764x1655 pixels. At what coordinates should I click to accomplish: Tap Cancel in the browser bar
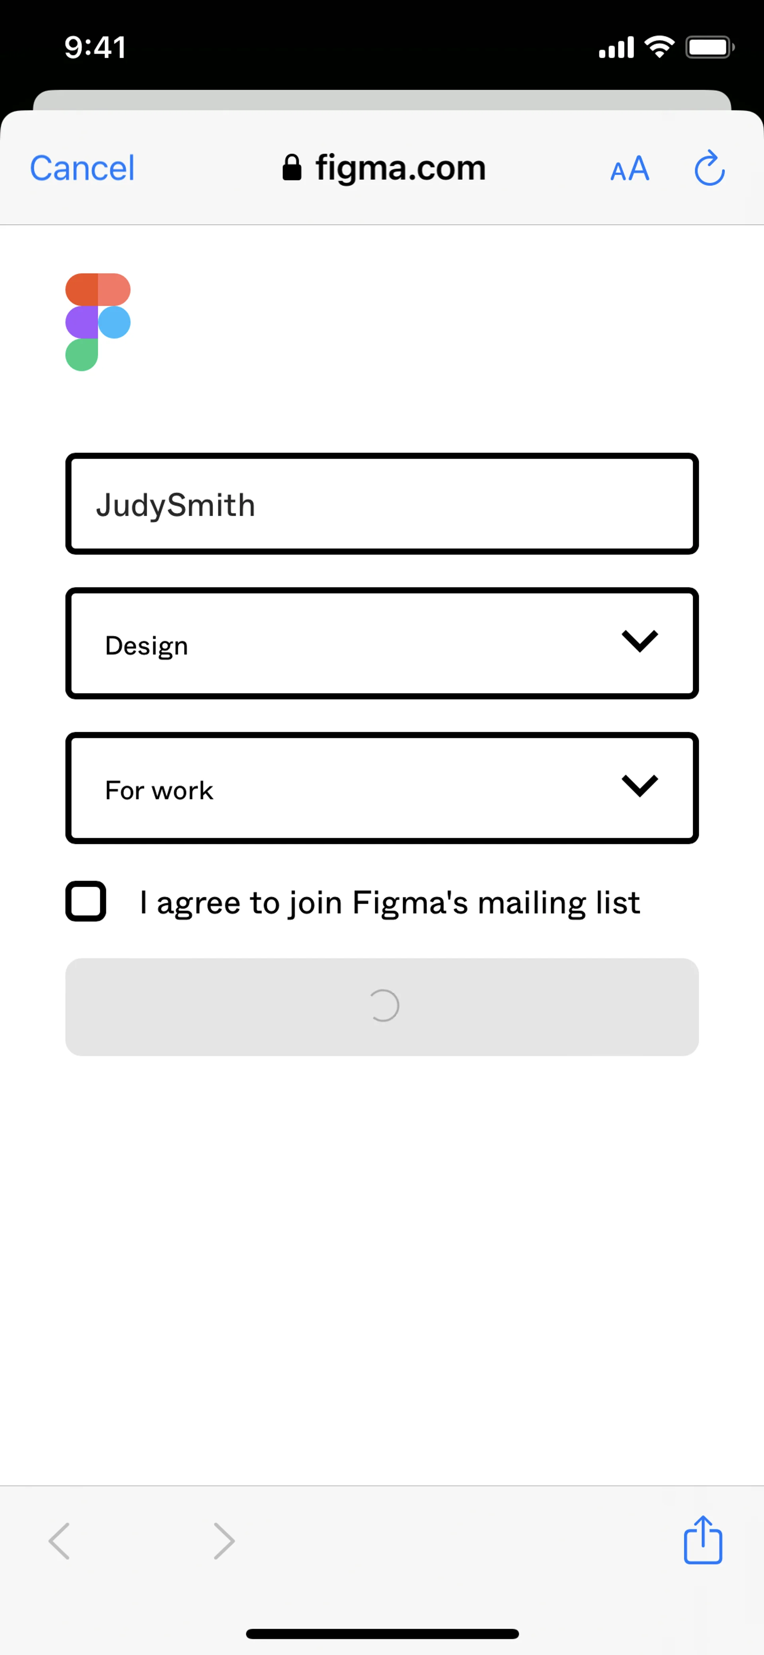coord(82,168)
